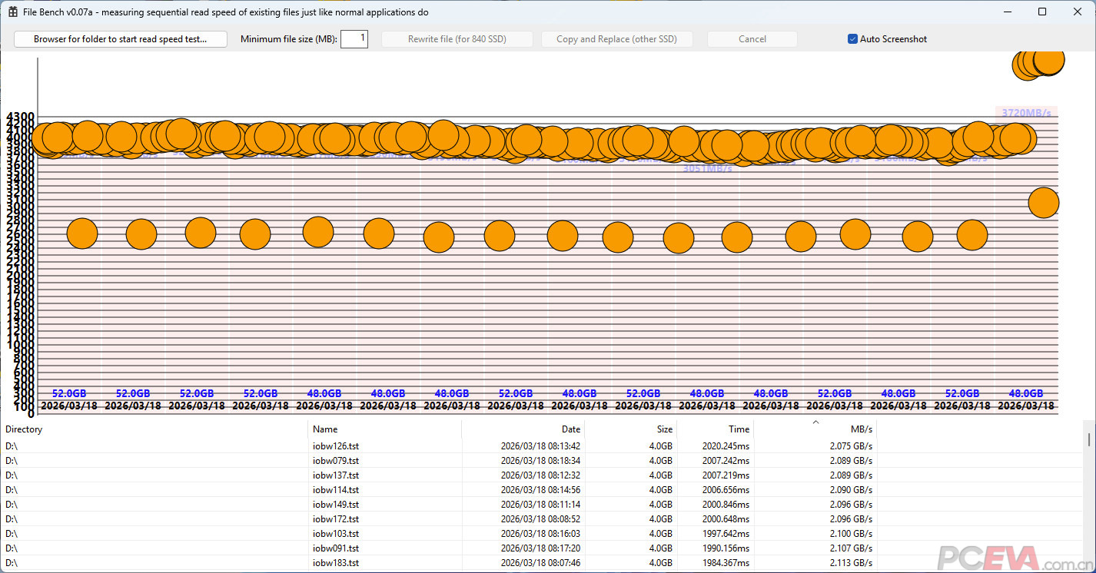Click Browser for folder to start test button
This screenshot has height=573, width=1096.
[x=120, y=39]
